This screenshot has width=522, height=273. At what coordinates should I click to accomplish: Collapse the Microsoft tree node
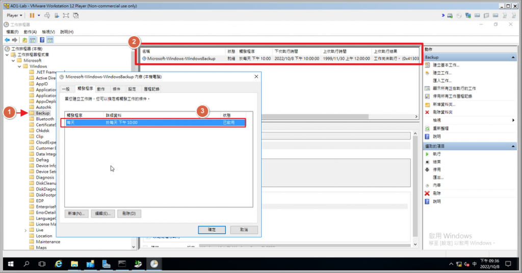[13, 61]
